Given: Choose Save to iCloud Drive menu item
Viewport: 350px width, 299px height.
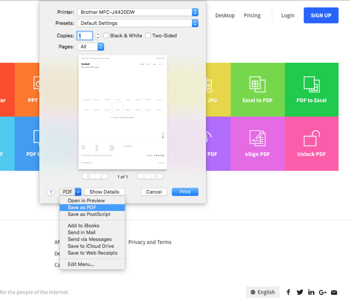Looking at the screenshot, I should pos(92,246).
